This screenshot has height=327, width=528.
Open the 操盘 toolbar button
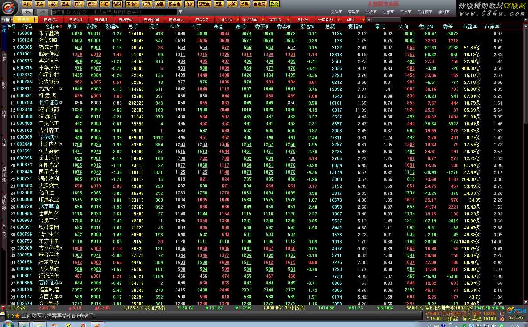point(160,4)
